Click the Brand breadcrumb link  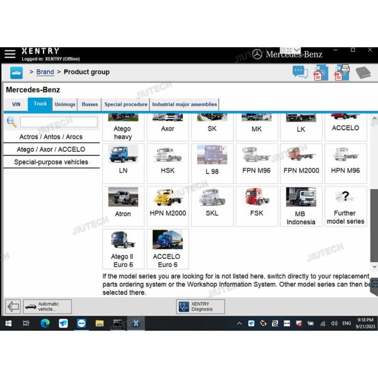point(45,72)
